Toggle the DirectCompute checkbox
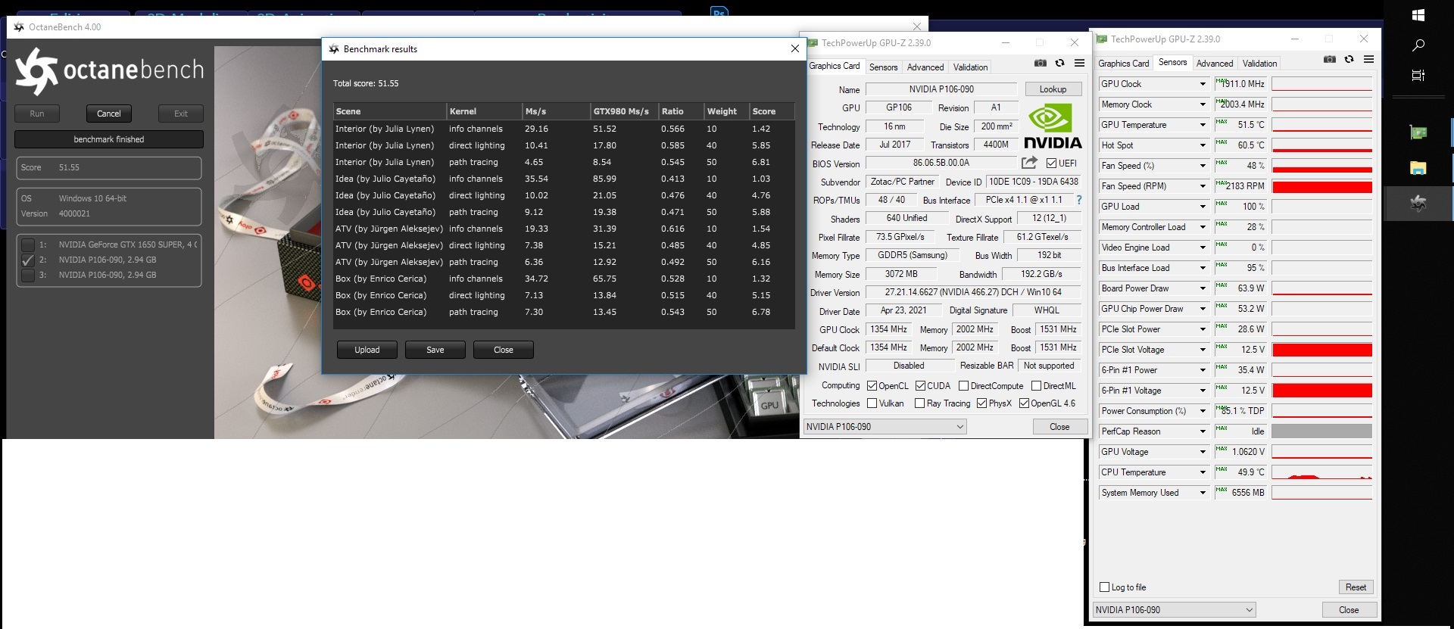1454x629 pixels. pos(964,386)
